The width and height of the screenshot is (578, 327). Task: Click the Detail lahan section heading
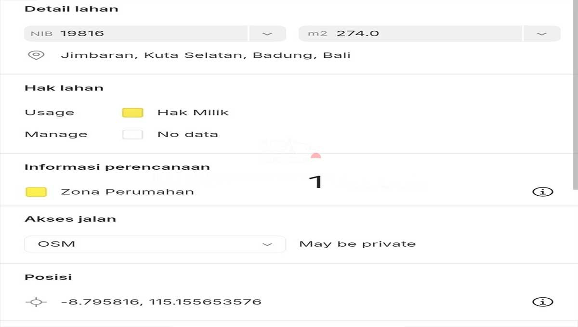tap(71, 9)
